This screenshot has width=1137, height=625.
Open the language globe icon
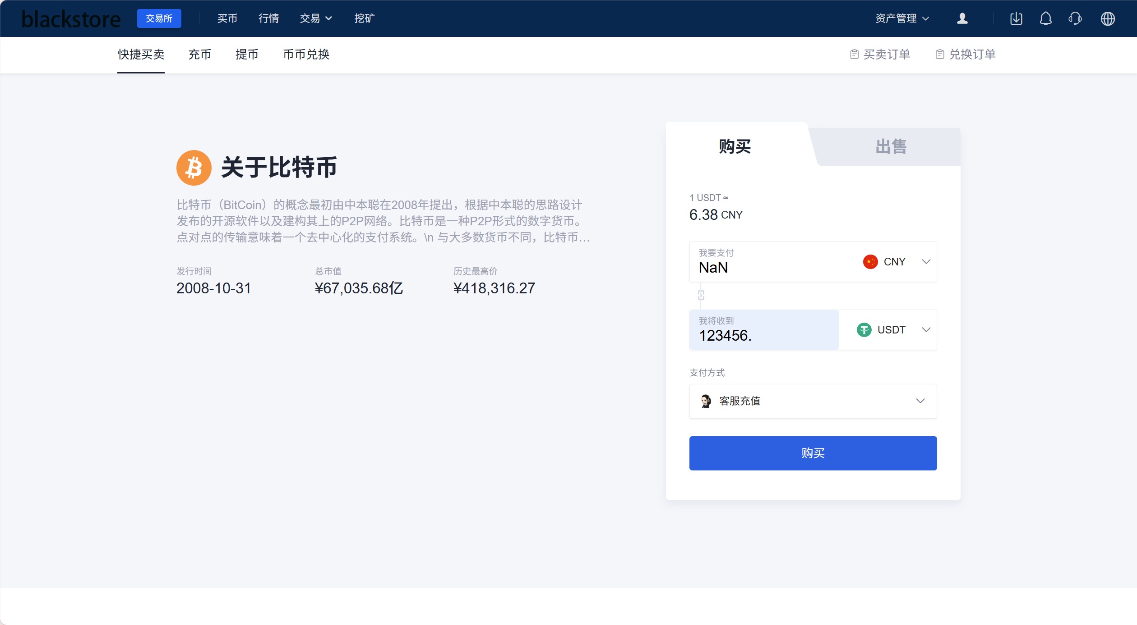click(x=1108, y=18)
